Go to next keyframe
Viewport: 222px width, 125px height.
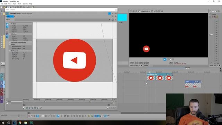[x=32, y=108]
